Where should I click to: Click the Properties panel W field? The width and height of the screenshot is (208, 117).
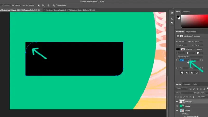click(183, 42)
